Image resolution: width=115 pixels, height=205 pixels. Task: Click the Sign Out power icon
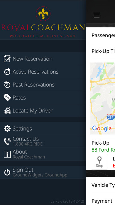[7, 172]
